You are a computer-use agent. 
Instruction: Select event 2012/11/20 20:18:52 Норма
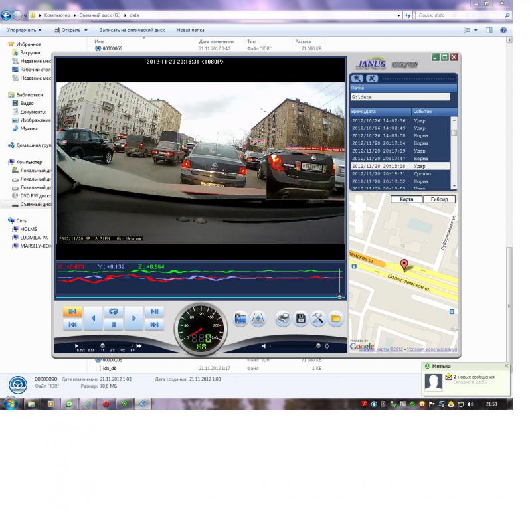coord(400,181)
